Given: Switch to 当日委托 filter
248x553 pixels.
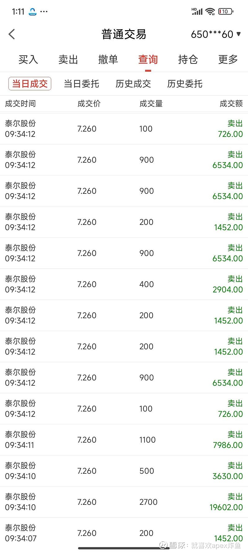Looking at the screenshot, I should click(82, 84).
